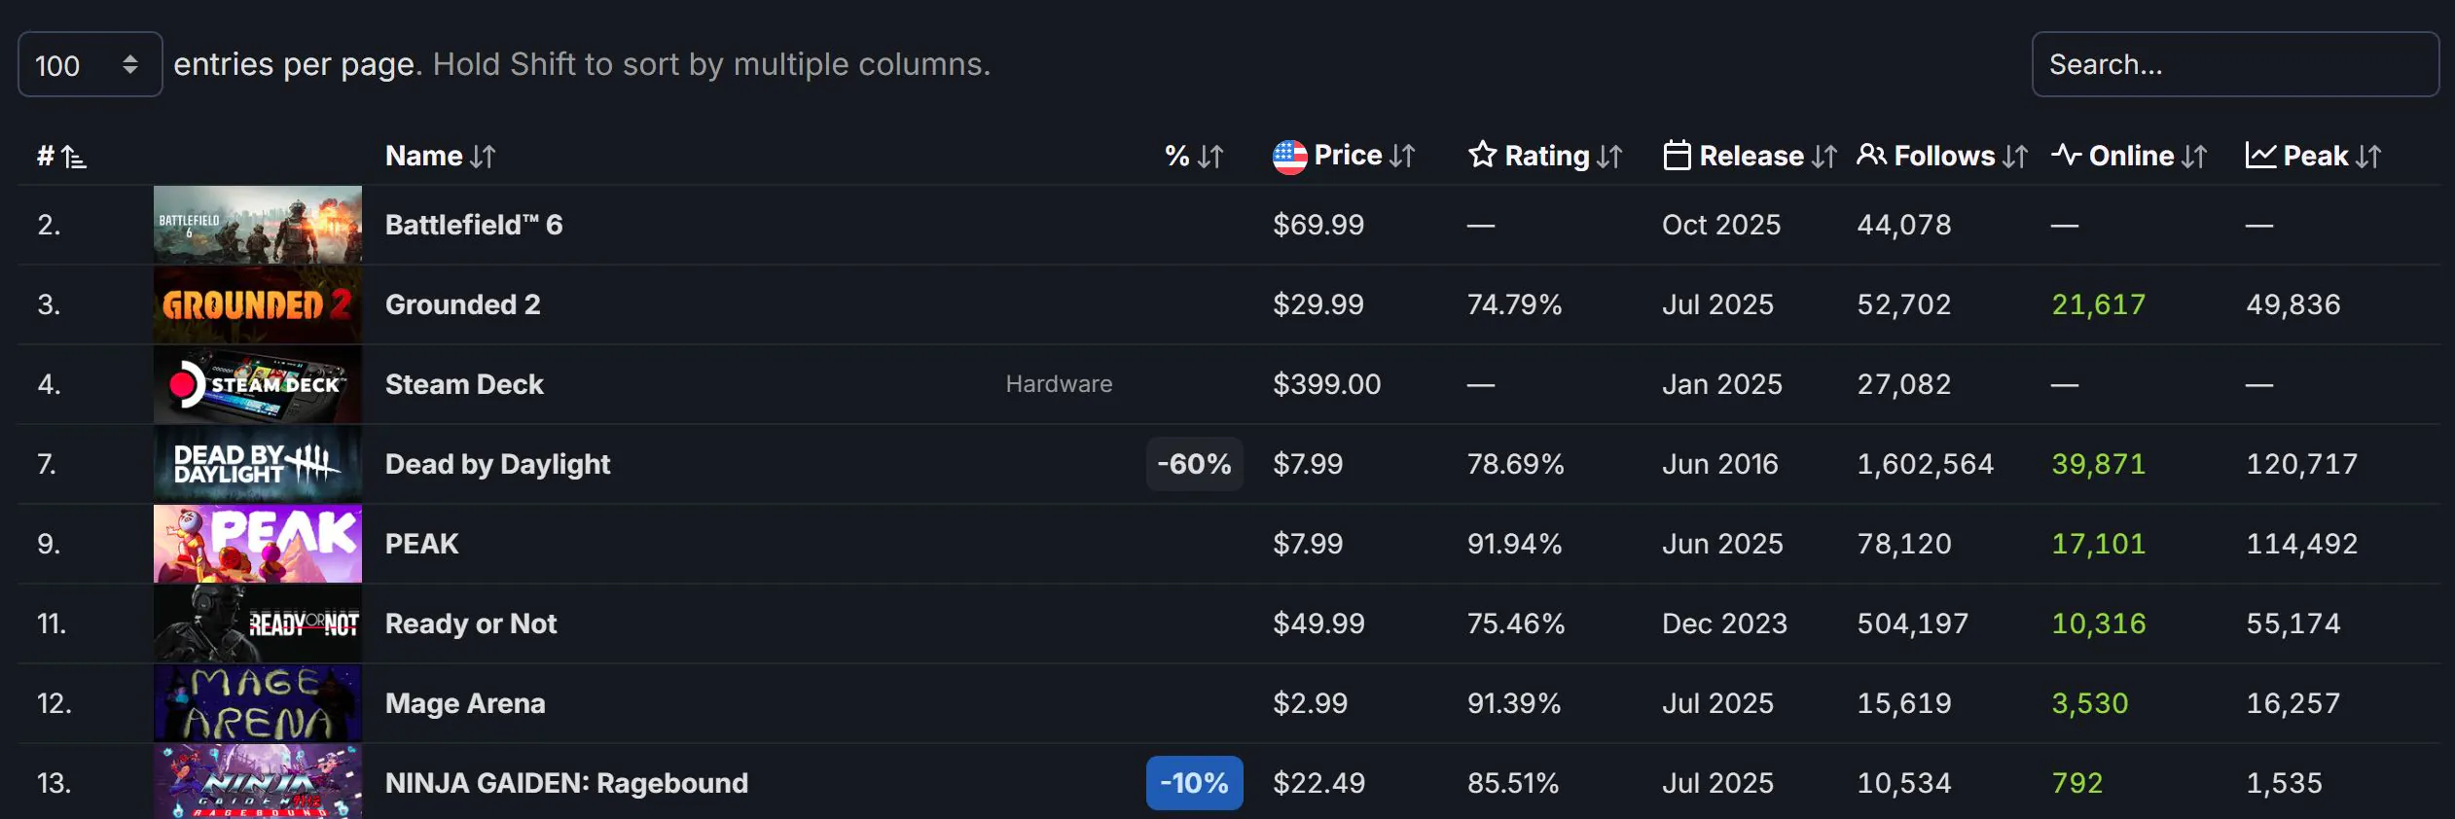Focus the Search input field
This screenshot has width=2455, height=819.
coord(2235,64)
